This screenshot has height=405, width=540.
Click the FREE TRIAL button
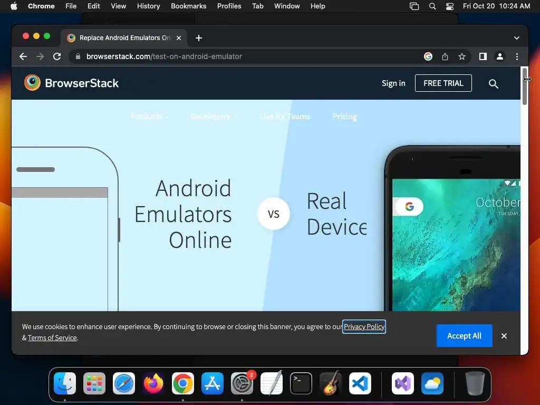[443, 83]
